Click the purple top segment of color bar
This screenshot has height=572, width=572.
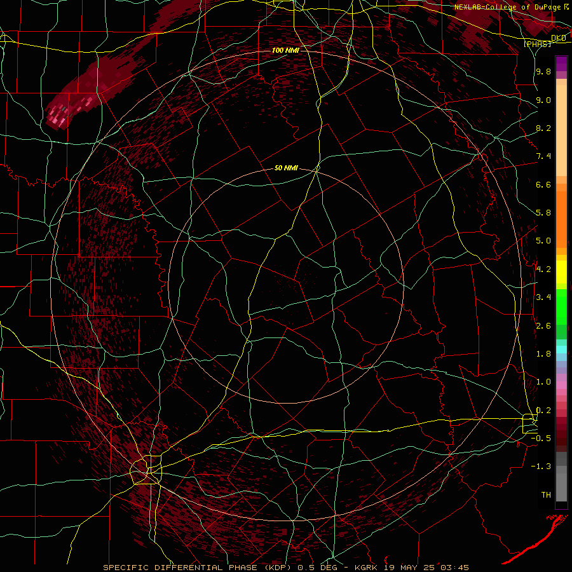point(561,64)
